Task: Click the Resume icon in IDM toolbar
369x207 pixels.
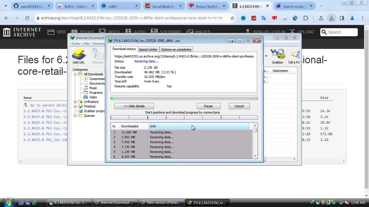Action: coord(98,56)
